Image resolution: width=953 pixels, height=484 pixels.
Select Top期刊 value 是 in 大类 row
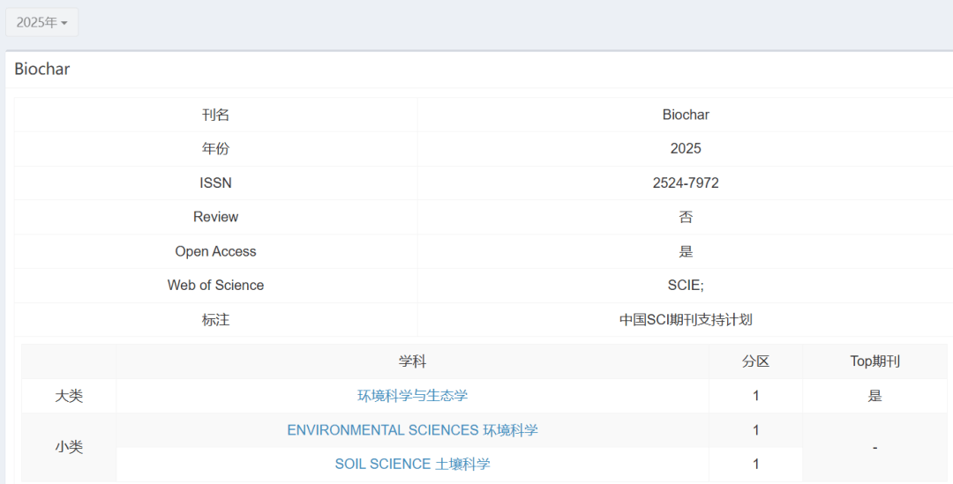874,396
